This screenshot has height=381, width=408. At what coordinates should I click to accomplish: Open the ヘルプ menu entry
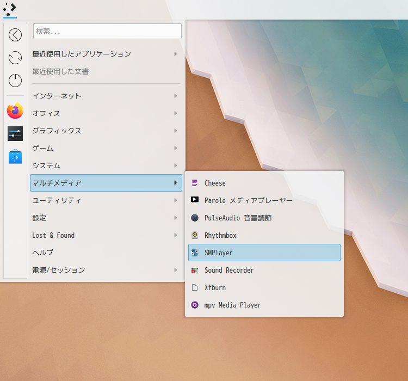106,253
